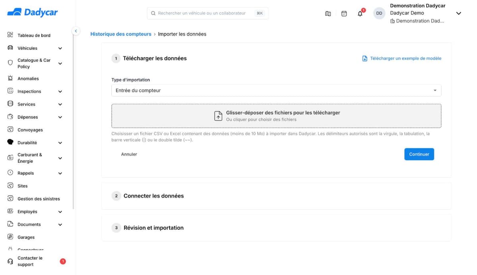Viewport: 477px width, 275px height.
Task: Click Contacter le support
Action: (x=30, y=261)
